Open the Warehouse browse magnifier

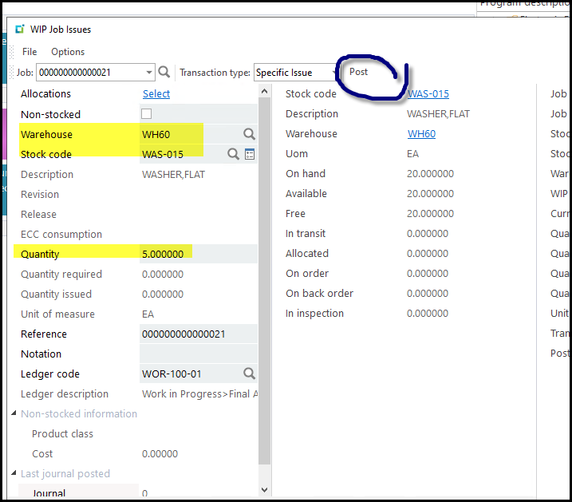pos(249,134)
